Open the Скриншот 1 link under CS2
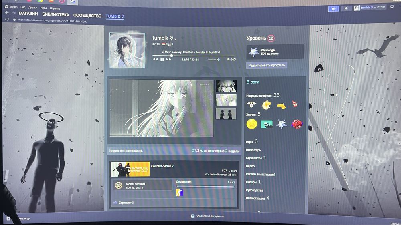Viewport: 401px width, 225px height. (126, 203)
